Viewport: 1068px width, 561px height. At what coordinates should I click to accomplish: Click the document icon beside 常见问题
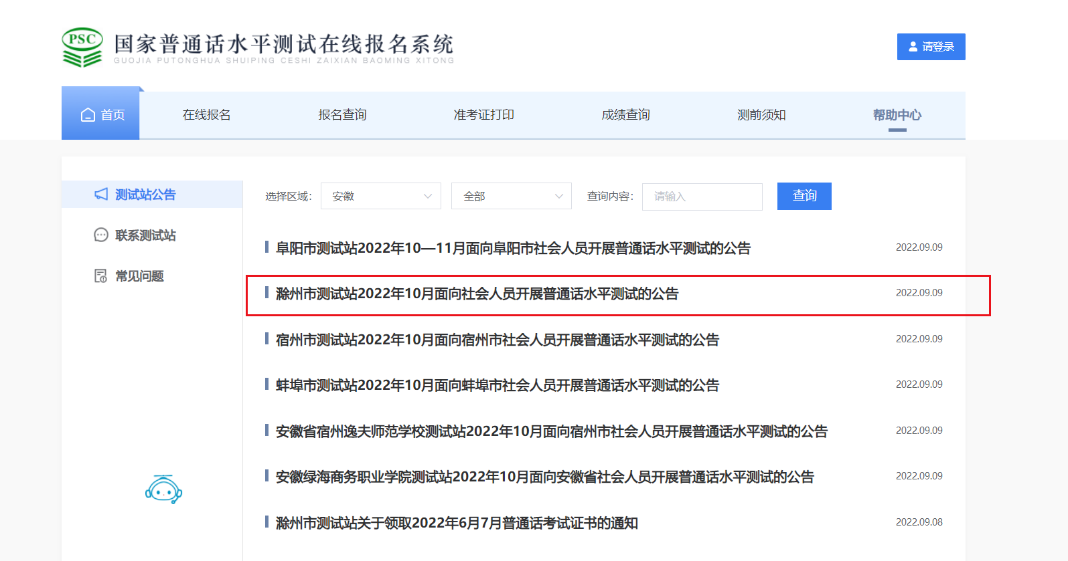(x=101, y=275)
